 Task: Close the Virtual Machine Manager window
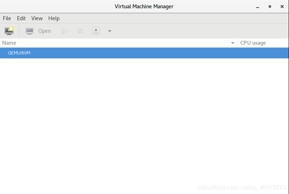click(282, 6)
